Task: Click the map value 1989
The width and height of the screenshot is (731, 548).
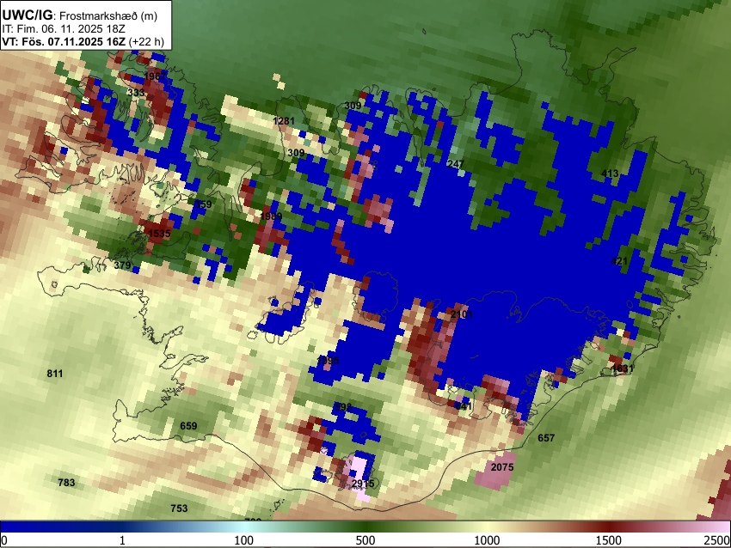Action: [x=271, y=216]
